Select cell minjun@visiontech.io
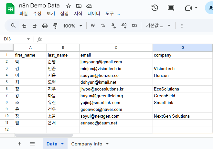Screen dimensions: 213x149 (x=116, y=69)
